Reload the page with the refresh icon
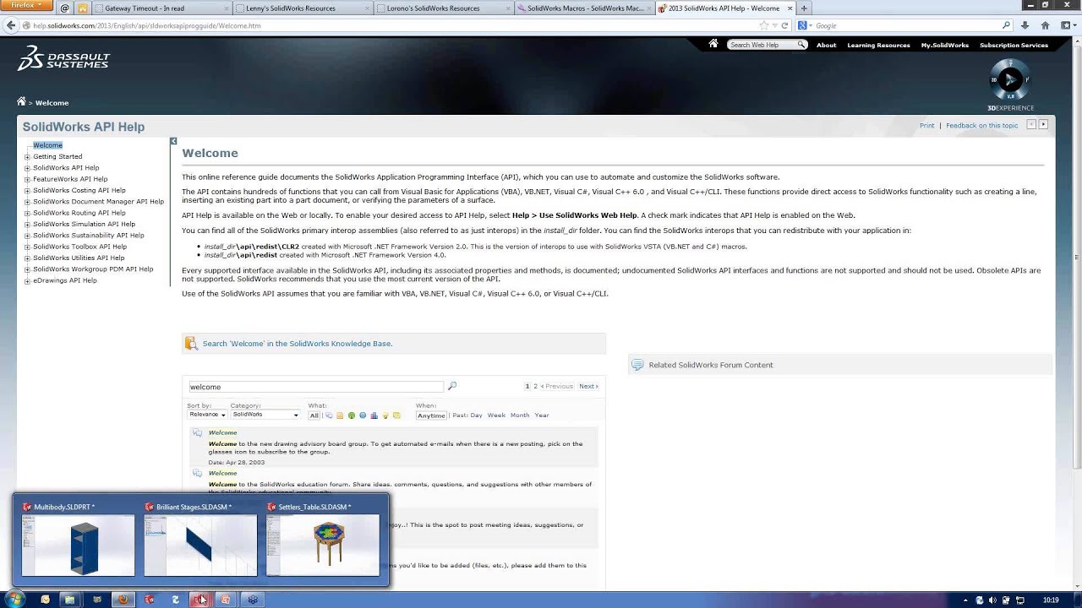 pyautogui.click(x=784, y=25)
